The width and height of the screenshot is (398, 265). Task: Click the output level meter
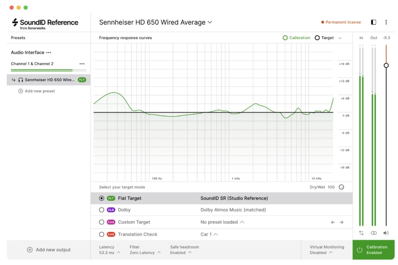[x=374, y=135]
